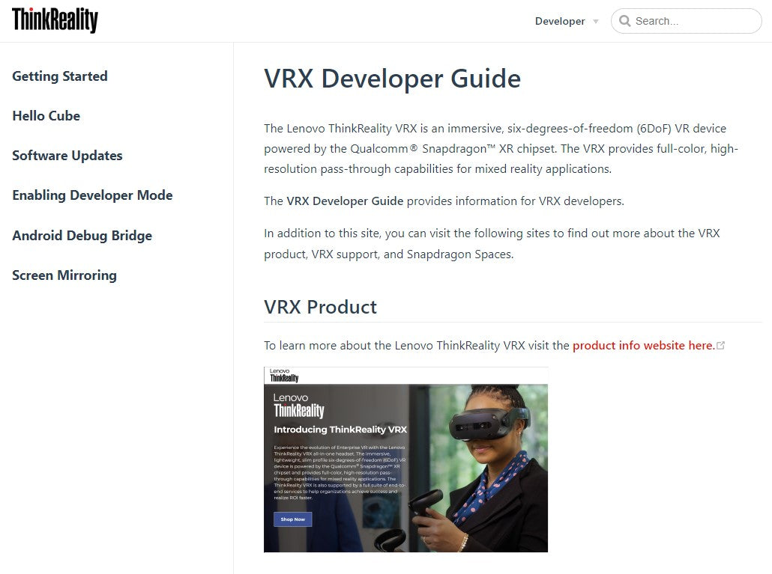Click the ThinkReality logo
The image size is (772, 574).
tap(53, 20)
